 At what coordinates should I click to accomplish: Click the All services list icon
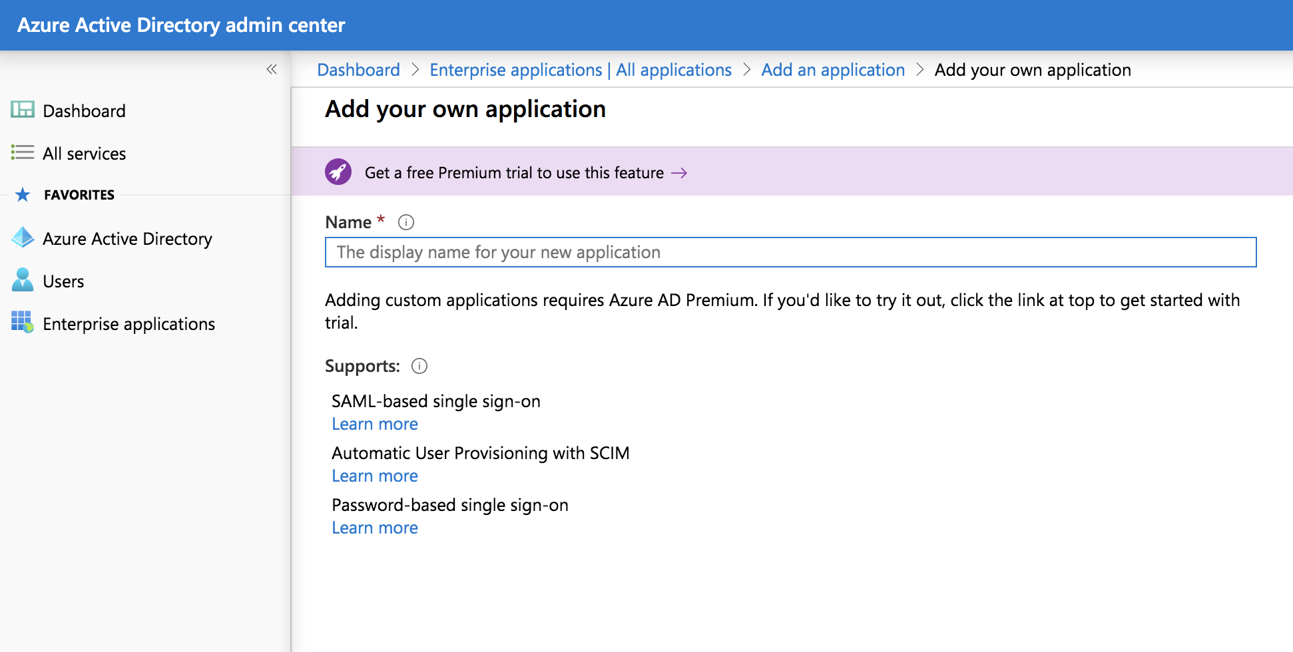point(23,152)
